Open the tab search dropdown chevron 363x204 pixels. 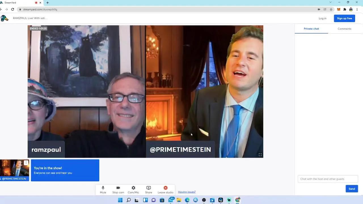click(330, 2)
